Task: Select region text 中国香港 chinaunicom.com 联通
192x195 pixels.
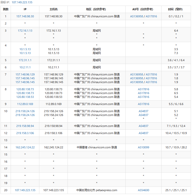Action: click(97, 147)
